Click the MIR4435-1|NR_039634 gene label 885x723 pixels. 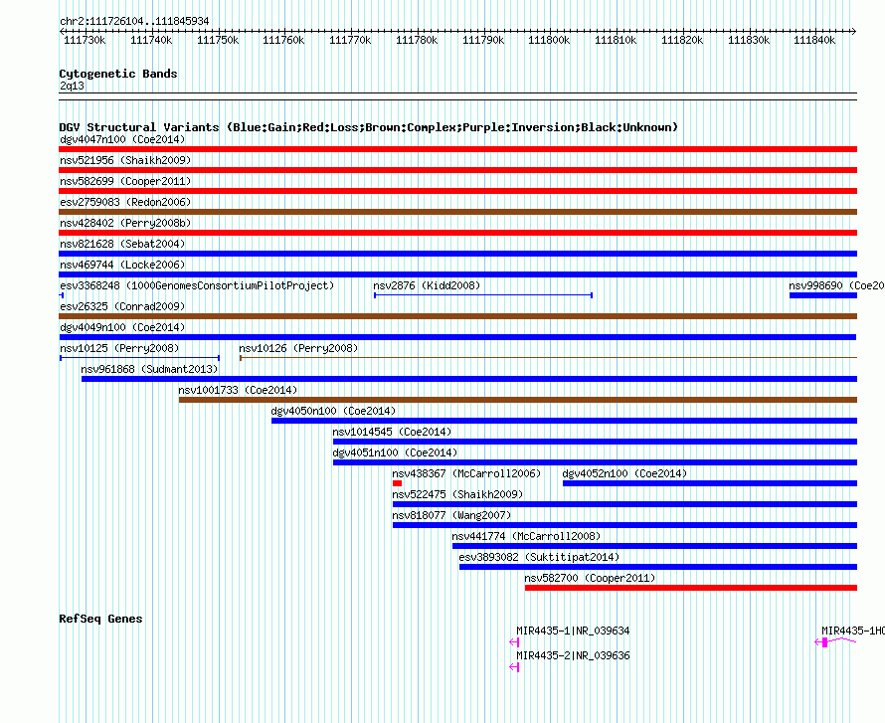(573, 631)
